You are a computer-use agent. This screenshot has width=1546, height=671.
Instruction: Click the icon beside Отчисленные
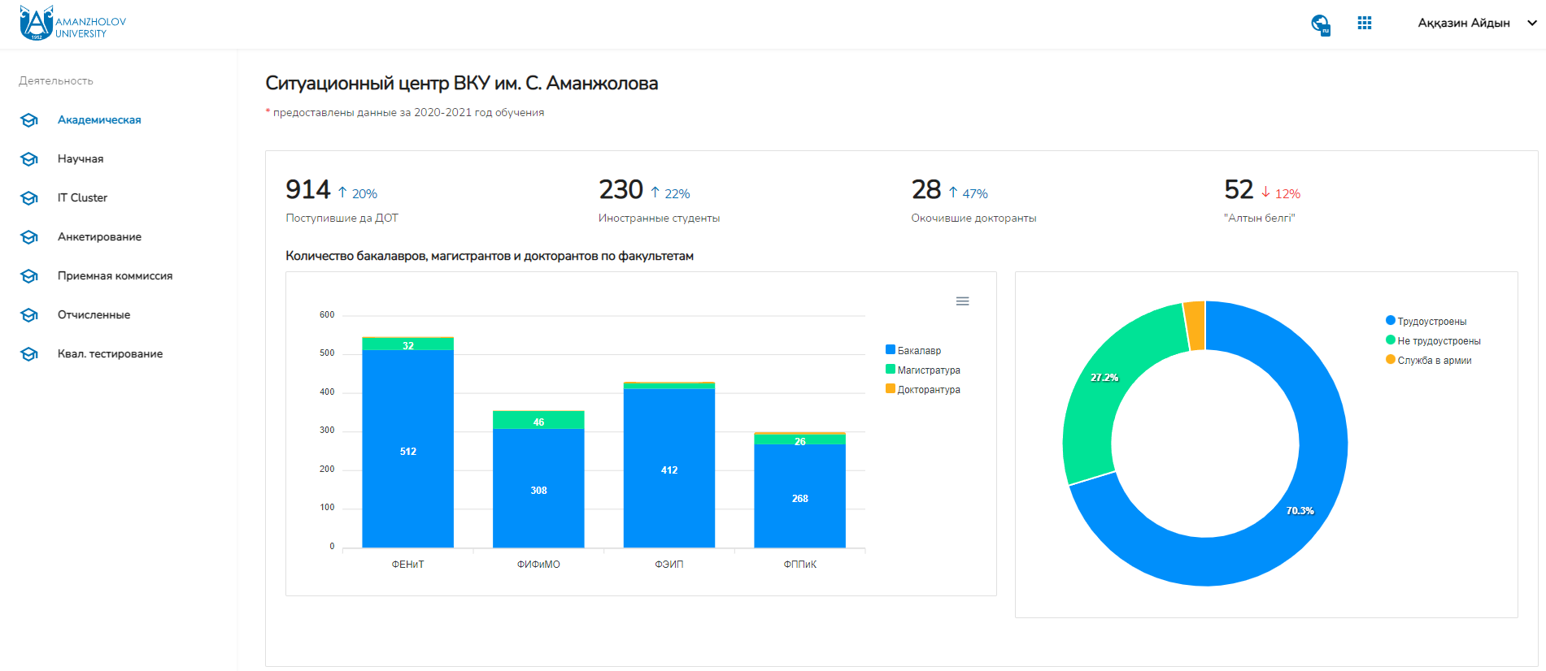pos(29,315)
